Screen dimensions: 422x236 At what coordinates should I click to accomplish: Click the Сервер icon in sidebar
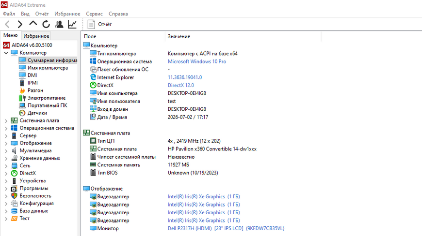(x=14, y=135)
